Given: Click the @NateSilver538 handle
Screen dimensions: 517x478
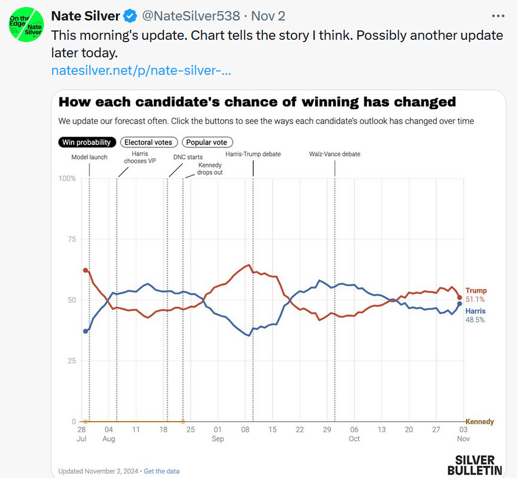Looking at the screenshot, I should 189,16.
